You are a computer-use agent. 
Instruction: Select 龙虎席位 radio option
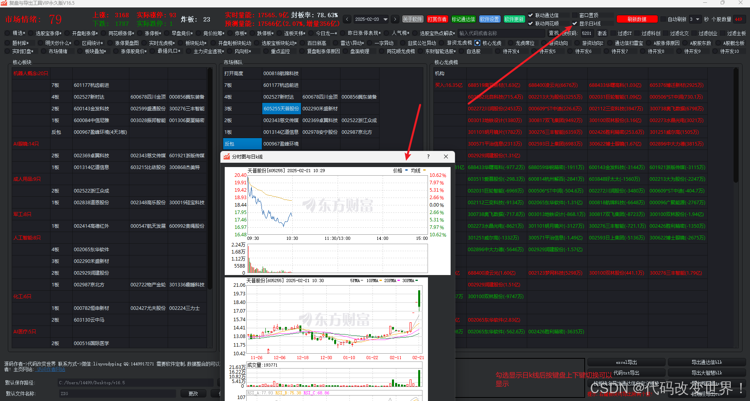click(x=510, y=43)
